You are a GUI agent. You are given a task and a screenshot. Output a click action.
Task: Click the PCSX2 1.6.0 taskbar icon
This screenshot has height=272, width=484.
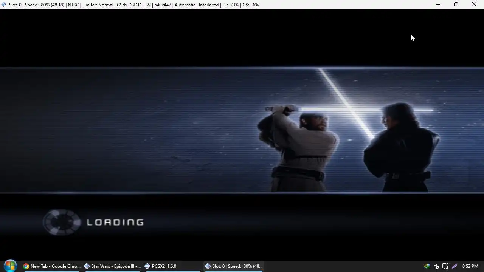pos(147,266)
